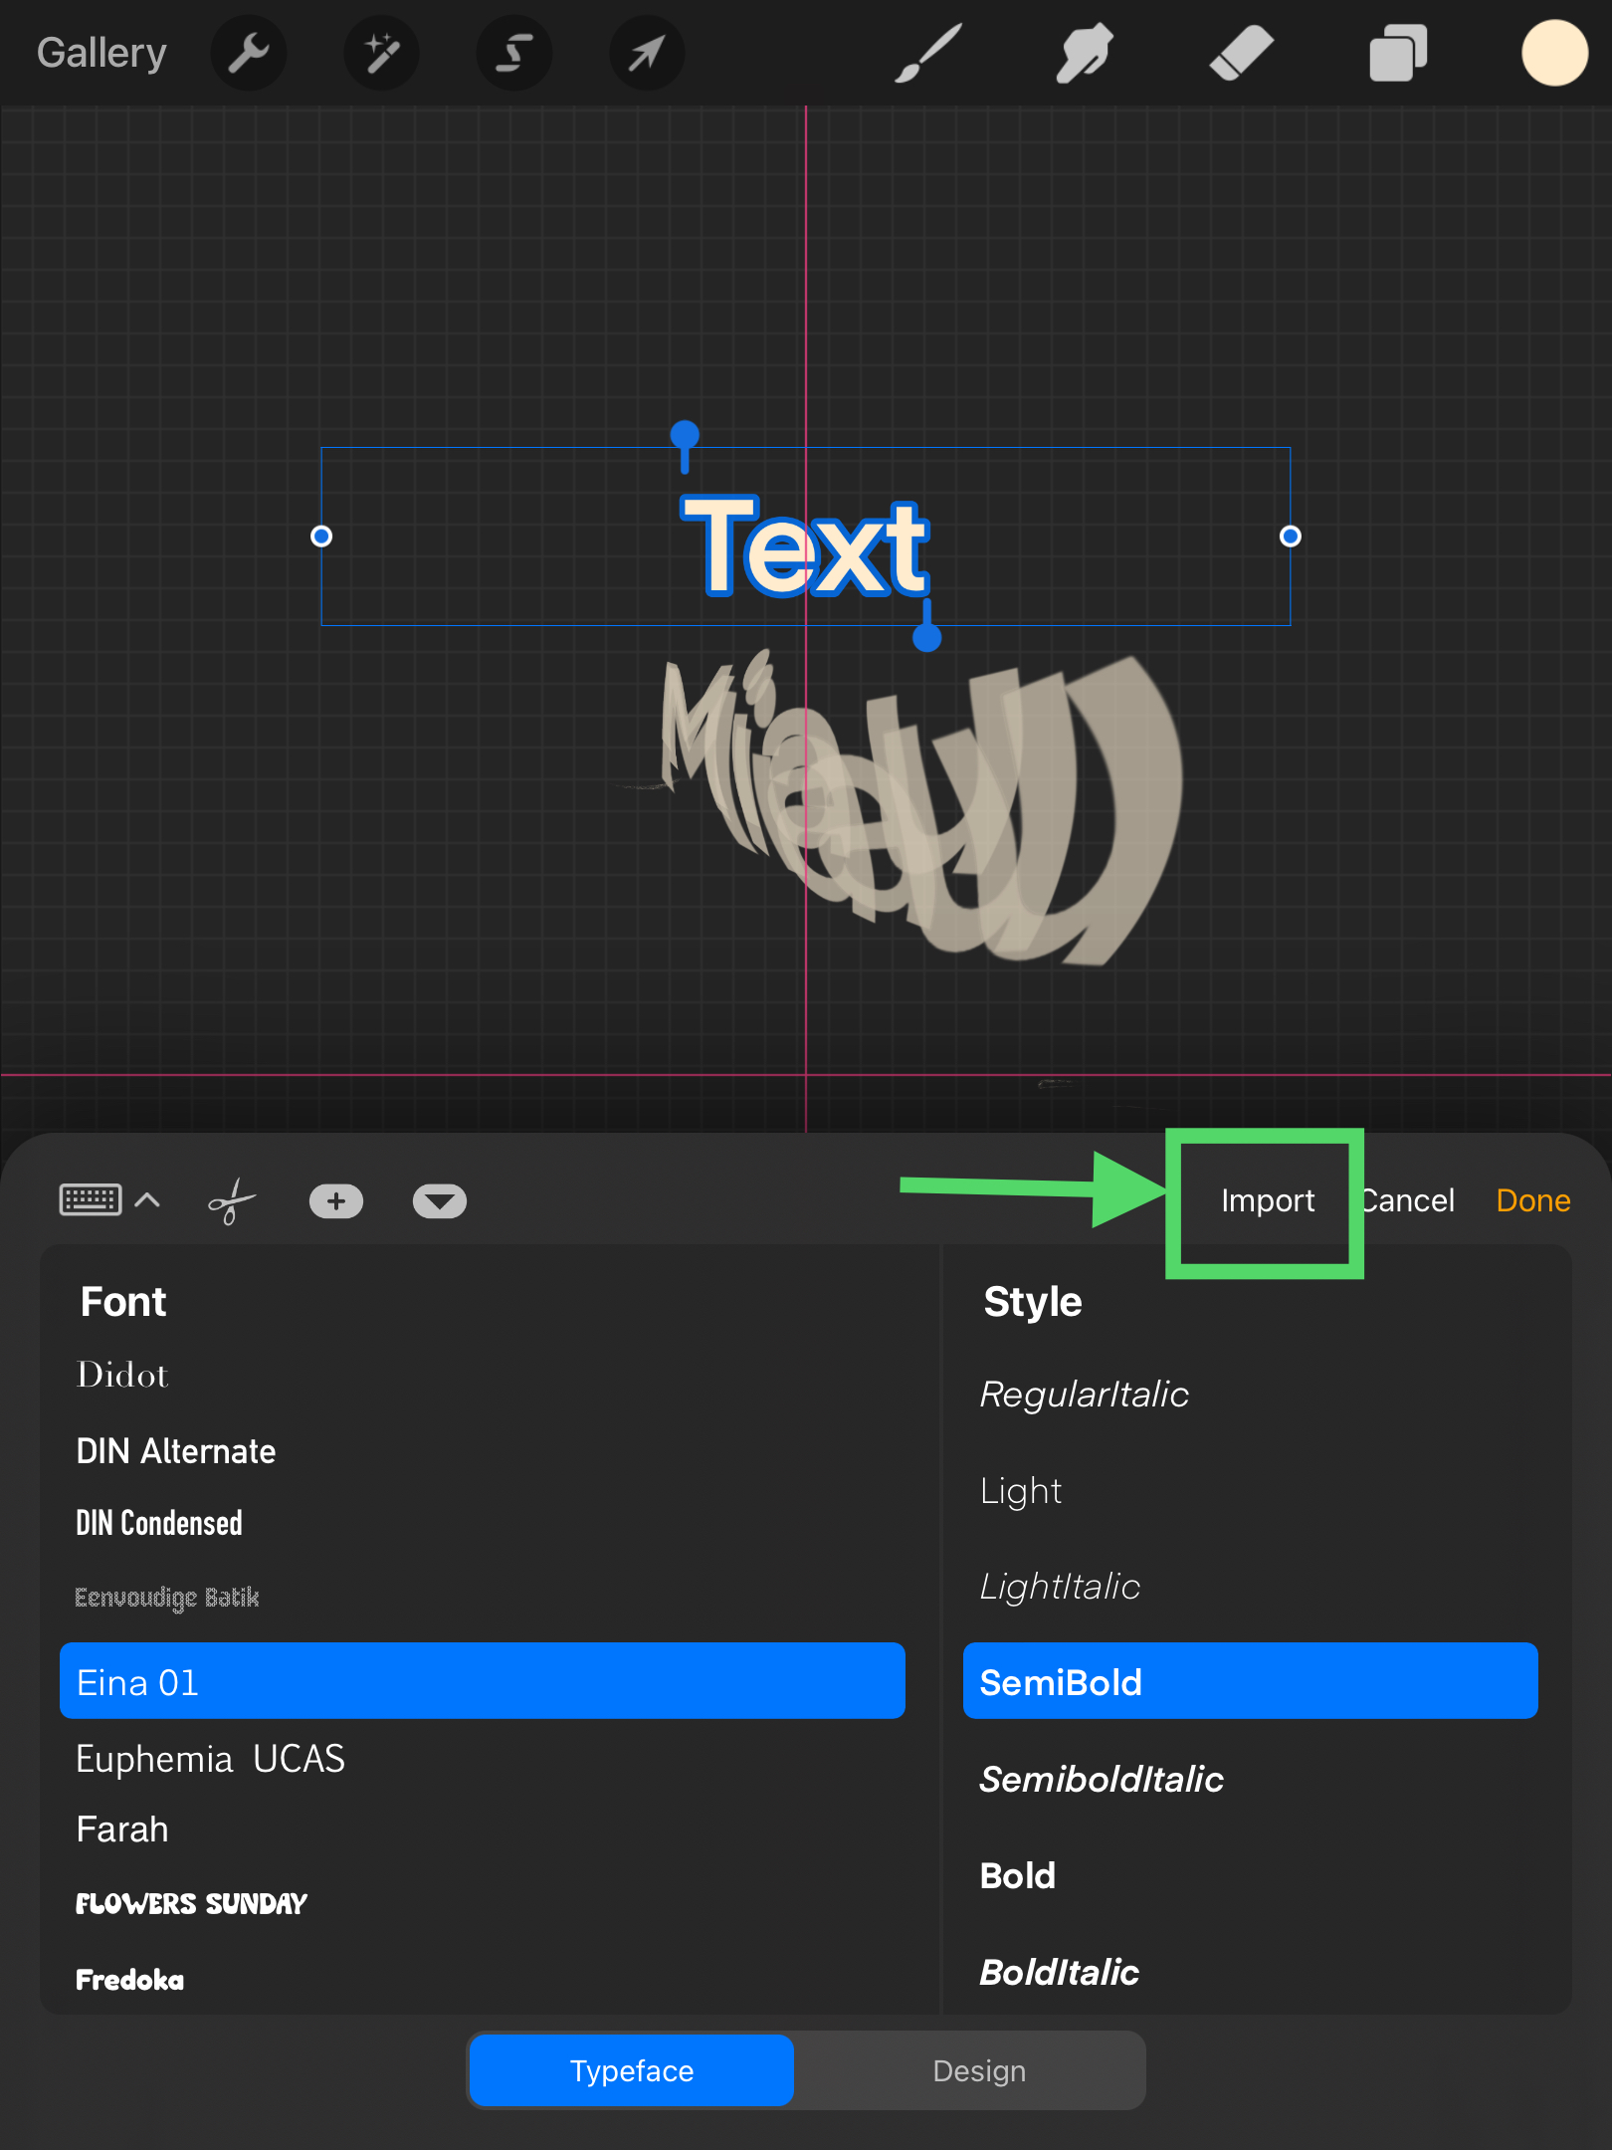Expand the chevron next to keyboard icon
This screenshot has width=1612, height=2150.
[147, 1200]
